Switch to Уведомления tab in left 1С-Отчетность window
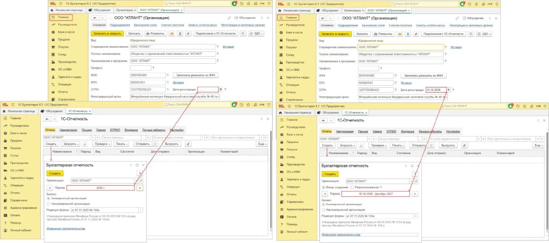549x243 pixels. 68,130
